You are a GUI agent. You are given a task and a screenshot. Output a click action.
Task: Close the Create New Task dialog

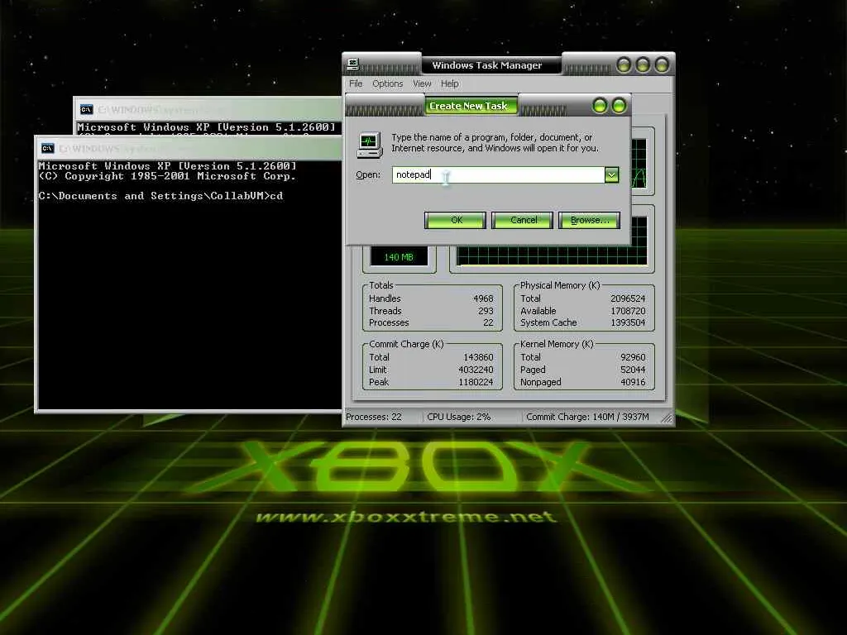(619, 105)
